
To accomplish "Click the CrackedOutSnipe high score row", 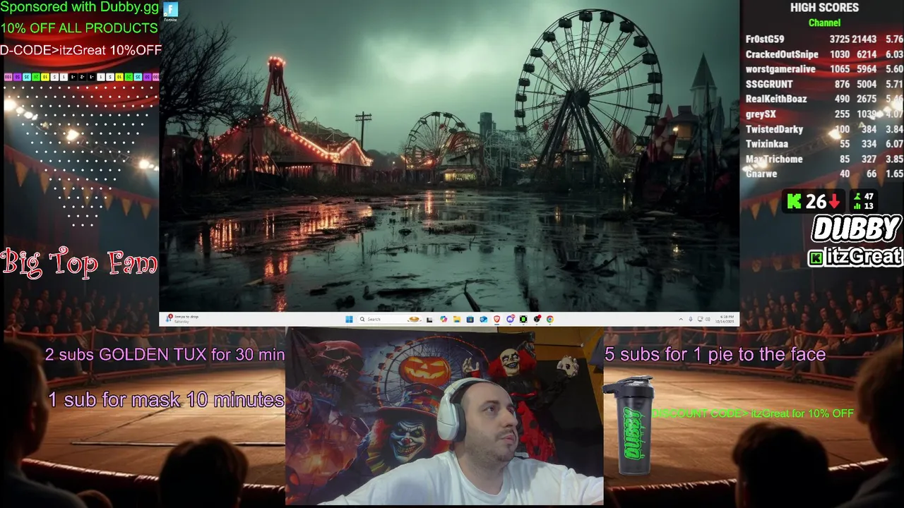I will pyautogui.click(x=824, y=54).
